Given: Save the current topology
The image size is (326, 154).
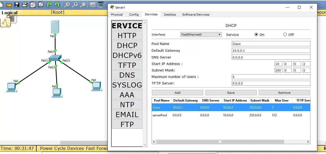Looking at the screenshot, I should 17,4.
